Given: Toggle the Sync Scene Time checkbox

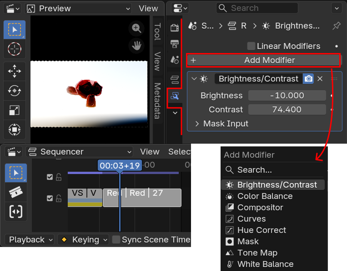Looking at the screenshot, I should [116, 240].
